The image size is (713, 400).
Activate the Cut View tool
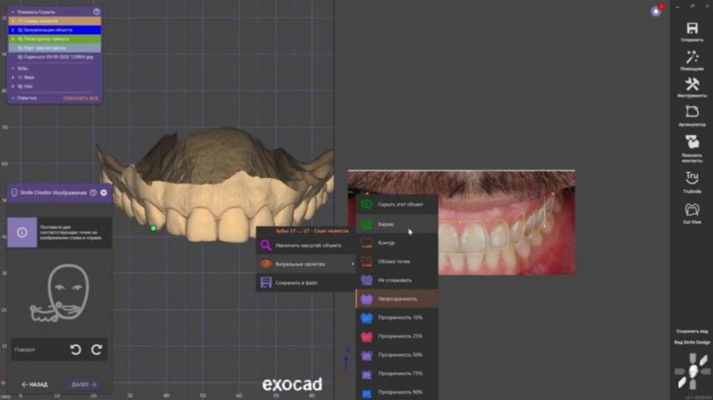coord(691,210)
